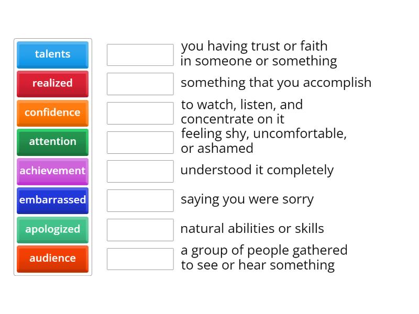Screen dimensions: 419x314
Task: Select the 'embarrassed' word card
Action: tap(52, 200)
